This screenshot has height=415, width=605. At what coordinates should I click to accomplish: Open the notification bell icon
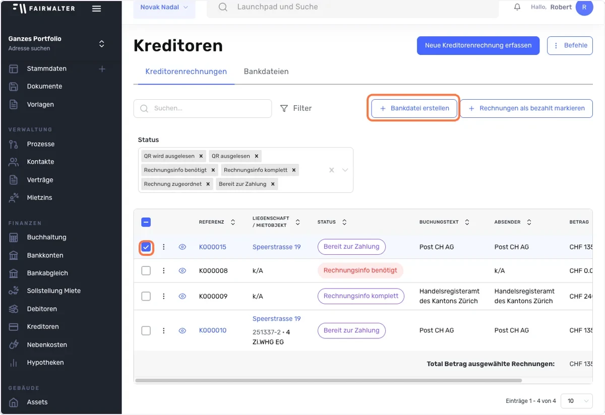click(x=517, y=8)
